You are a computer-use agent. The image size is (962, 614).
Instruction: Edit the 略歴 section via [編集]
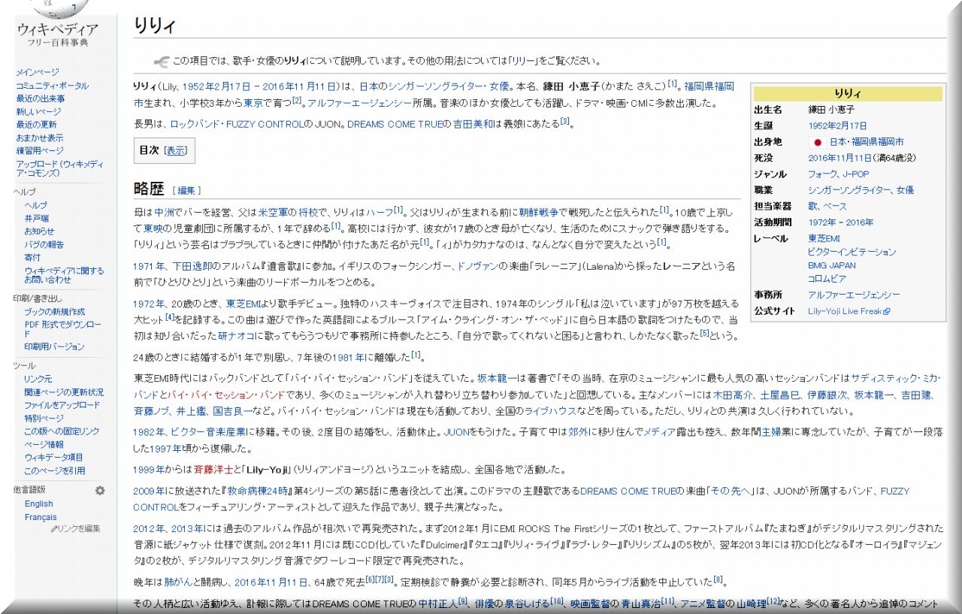(186, 190)
